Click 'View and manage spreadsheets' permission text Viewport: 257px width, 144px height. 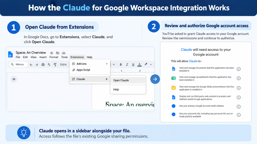(205, 78)
